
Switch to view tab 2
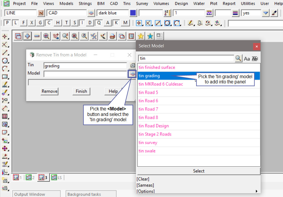click(x=30, y=177)
